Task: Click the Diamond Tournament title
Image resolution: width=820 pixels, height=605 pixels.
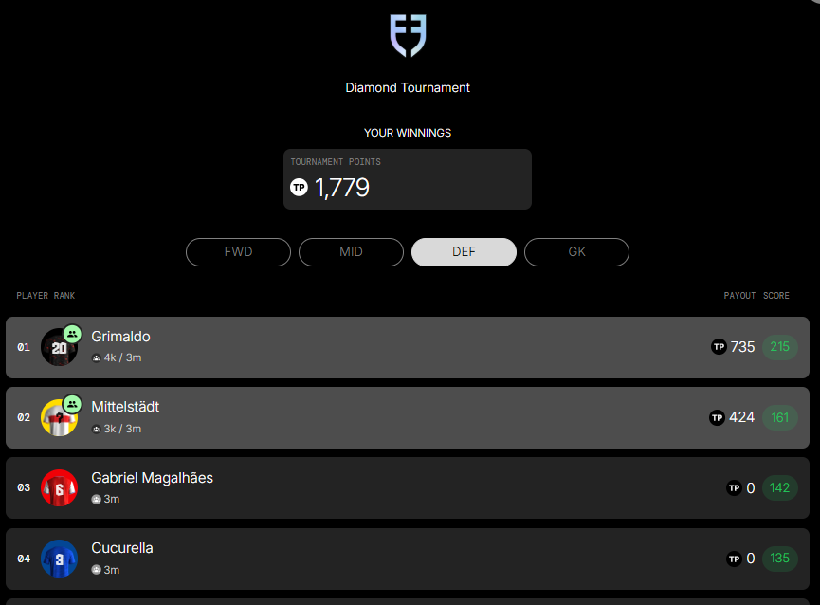Action: click(408, 88)
